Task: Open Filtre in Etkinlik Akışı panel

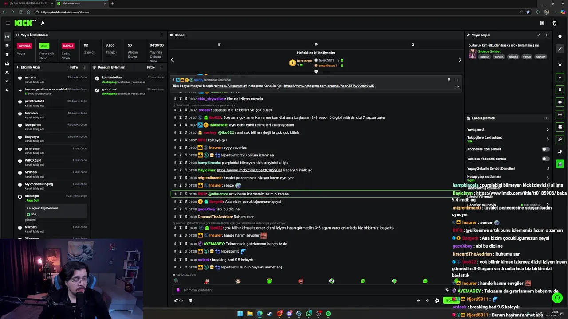Action: (x=74, y=67)
